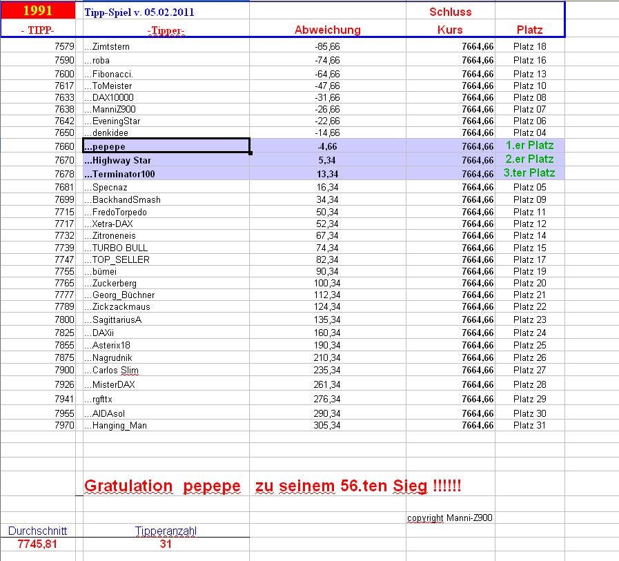
Task: Select the '...ToMeister' cell
Action: tap(166, 86)
